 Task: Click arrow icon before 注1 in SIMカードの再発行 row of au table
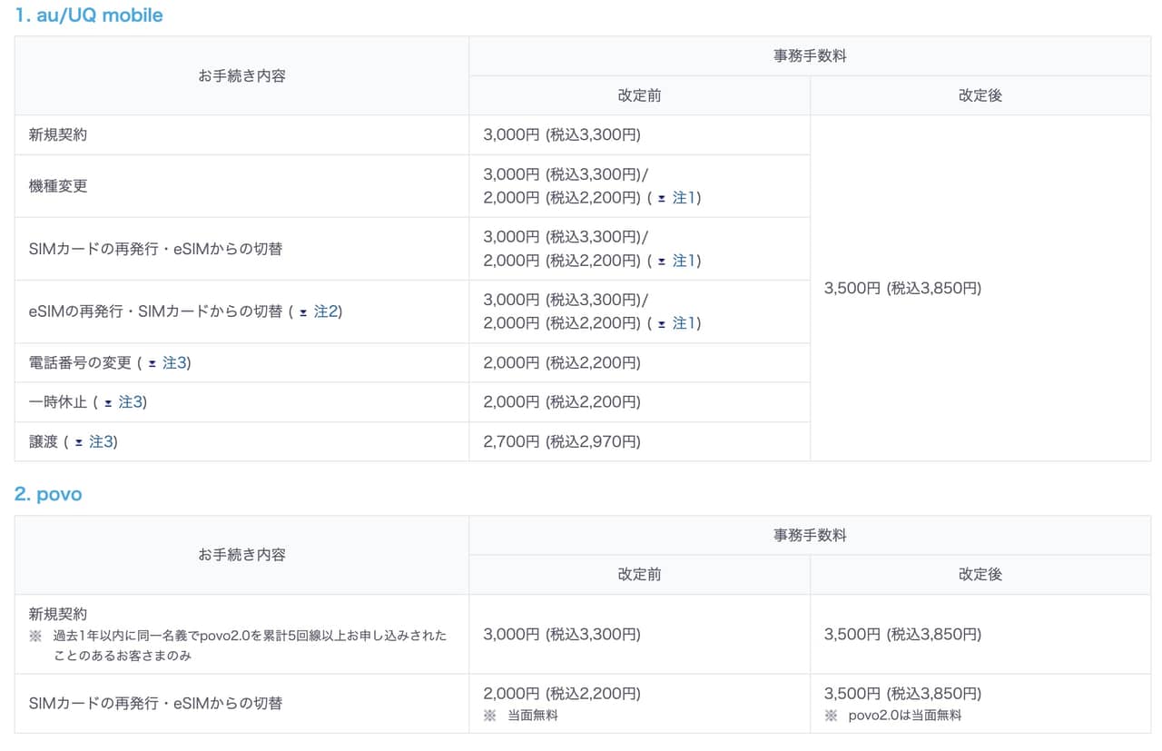pyautogui.click(x=662, y=261)
